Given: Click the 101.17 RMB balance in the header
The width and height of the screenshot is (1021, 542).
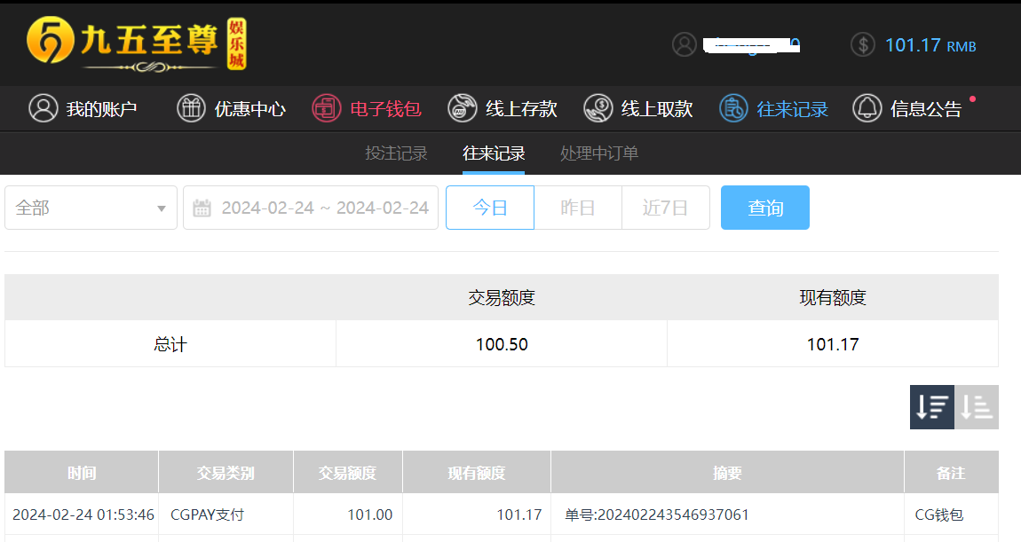Looking at the screenshot, I should click(x=930, y=45).
